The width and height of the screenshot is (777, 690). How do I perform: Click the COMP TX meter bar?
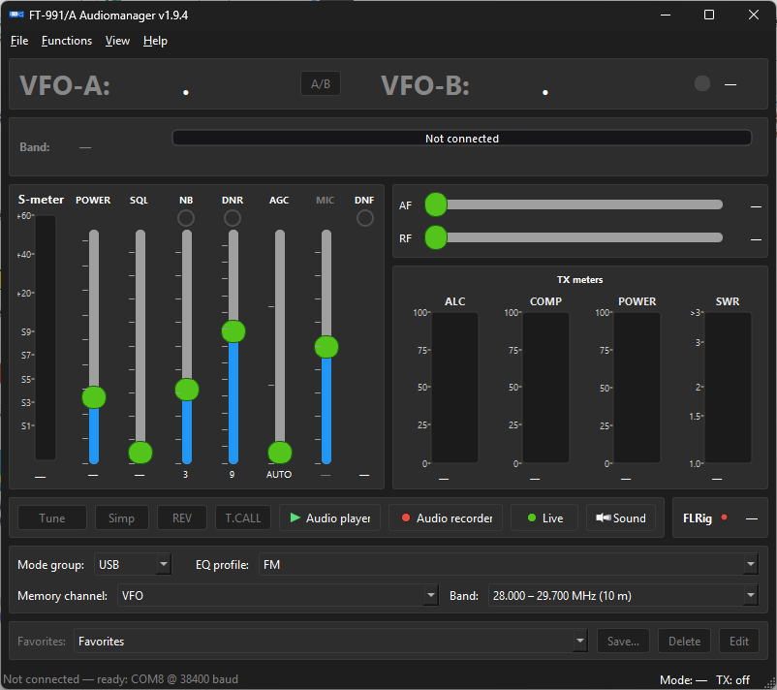(x=545, y=387)
